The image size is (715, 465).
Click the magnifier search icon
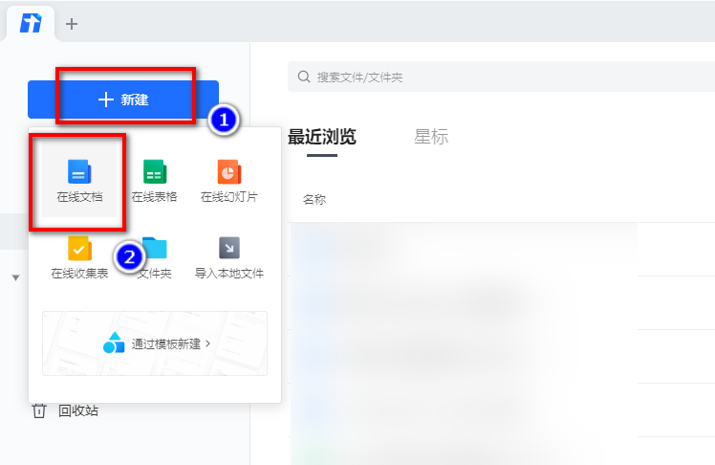click(x=304, y=77)
